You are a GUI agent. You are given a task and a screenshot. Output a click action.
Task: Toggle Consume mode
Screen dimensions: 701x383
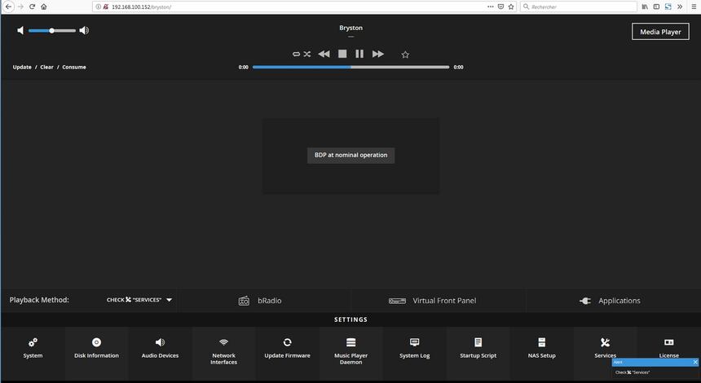(73, 67)
